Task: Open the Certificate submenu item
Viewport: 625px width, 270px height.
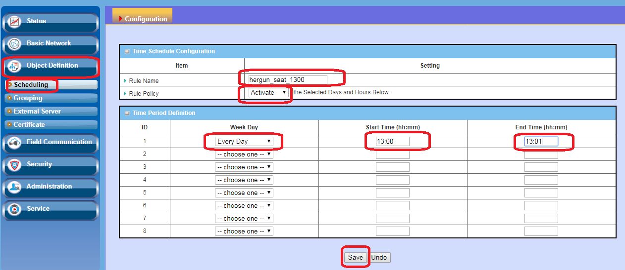Action: pos(29,125)
